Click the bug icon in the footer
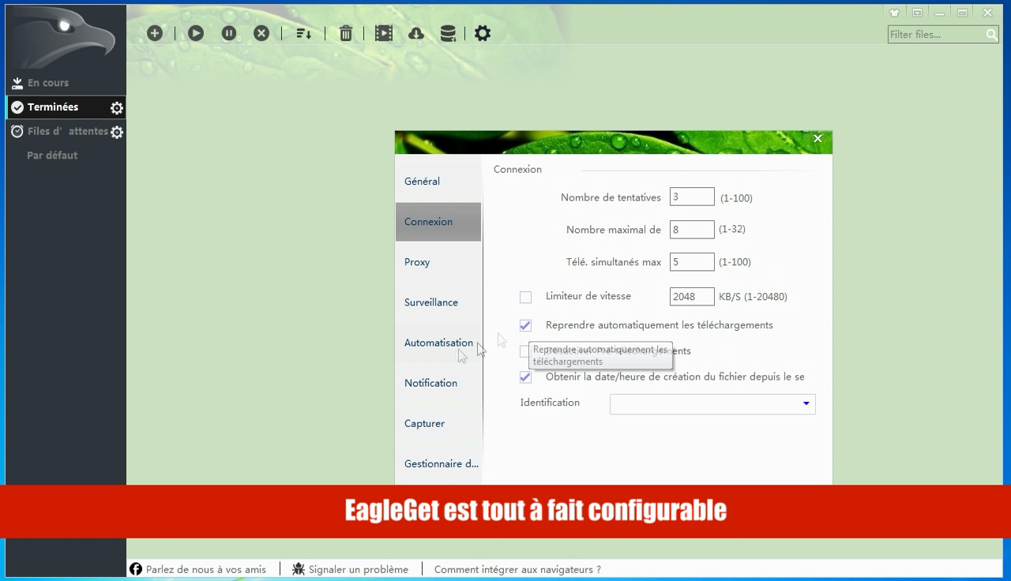This screenshot has width=1011, height=581. point(299,569)
